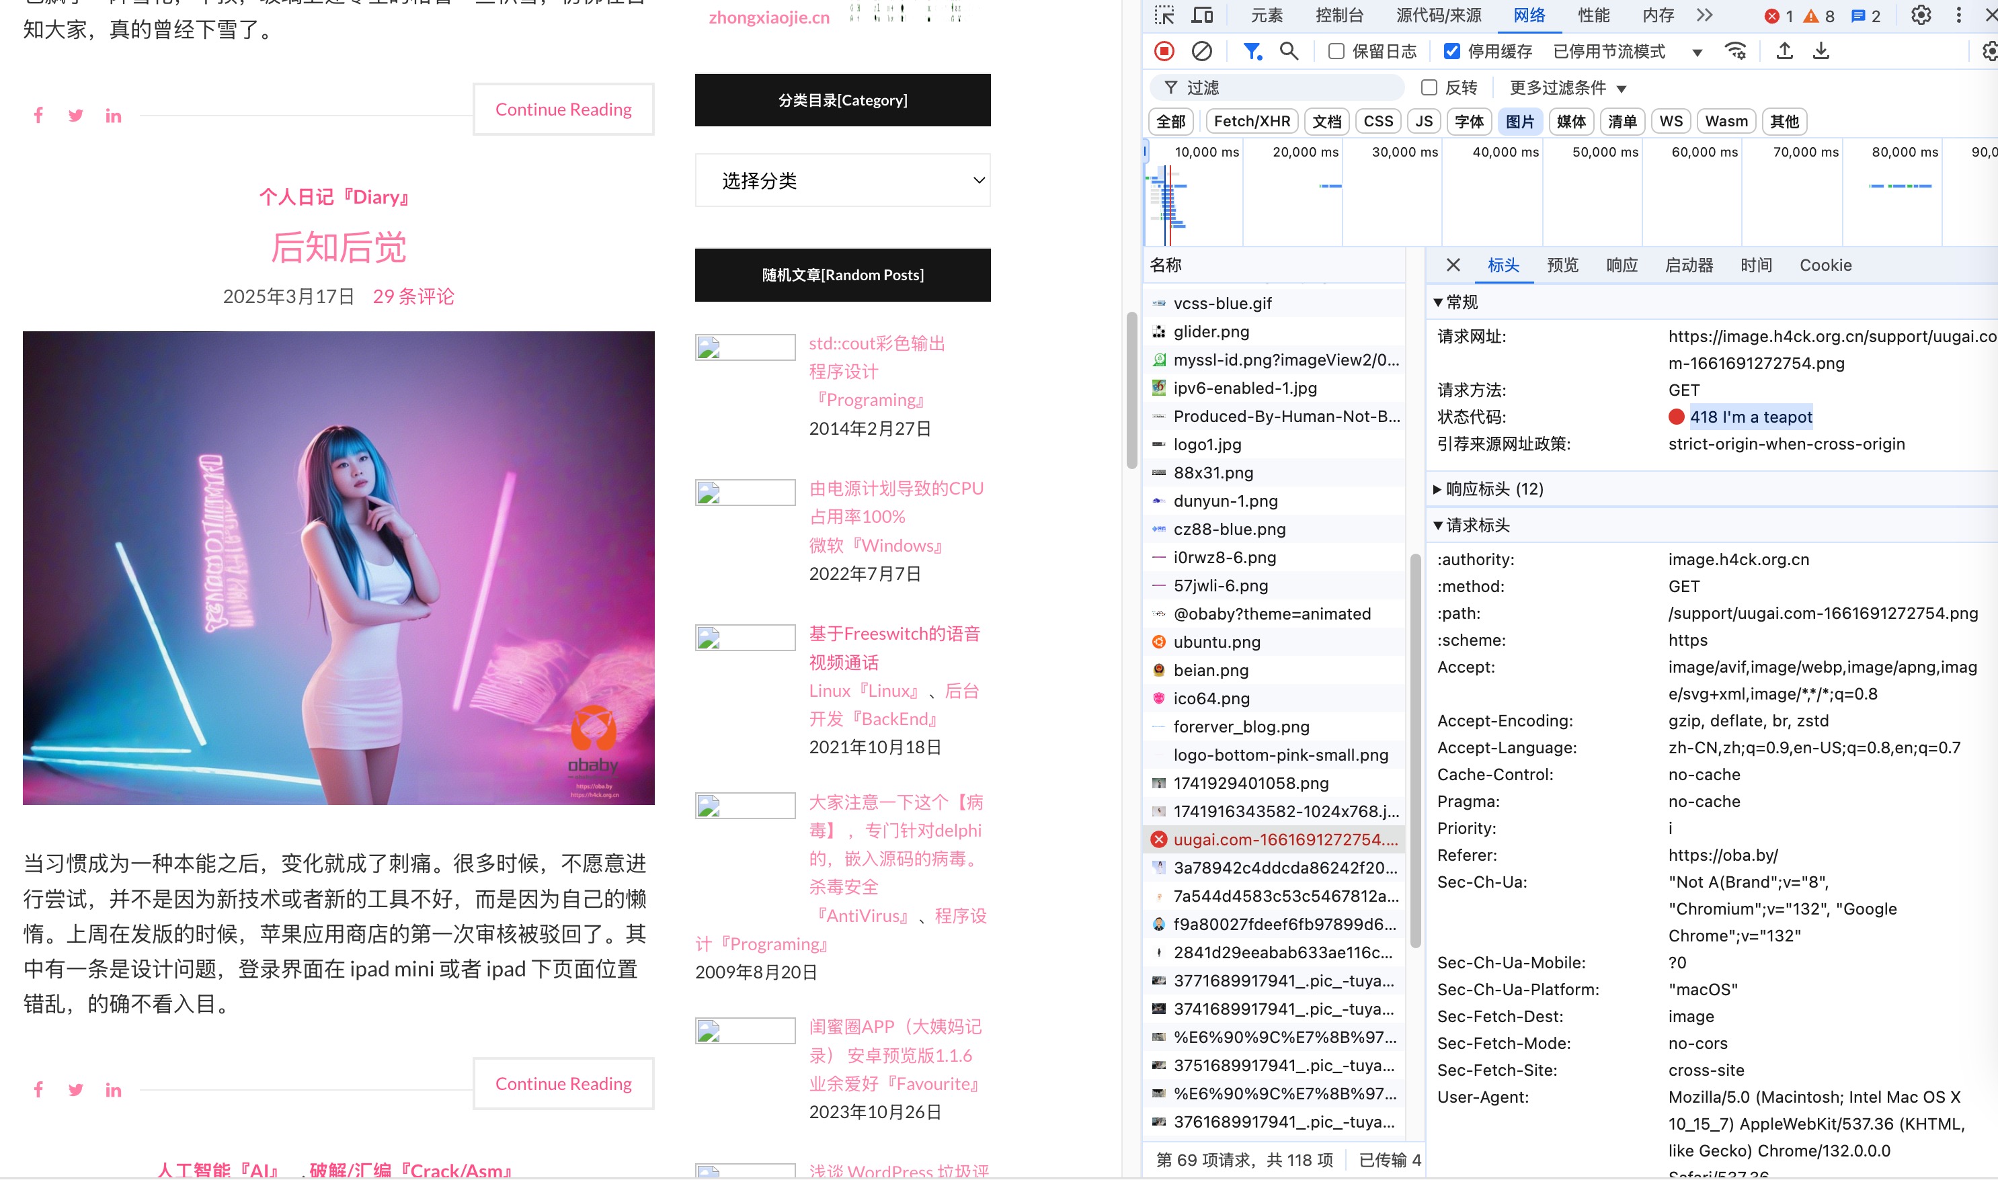The width and height of the screenshot is (1998, 1180).
Task: Uncheck the 停用缓存 checkbox
Action: pyautogui.click(x=1451, y=52)
